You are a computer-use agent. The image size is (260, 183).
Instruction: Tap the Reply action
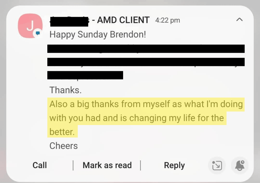tap(174, 165)
